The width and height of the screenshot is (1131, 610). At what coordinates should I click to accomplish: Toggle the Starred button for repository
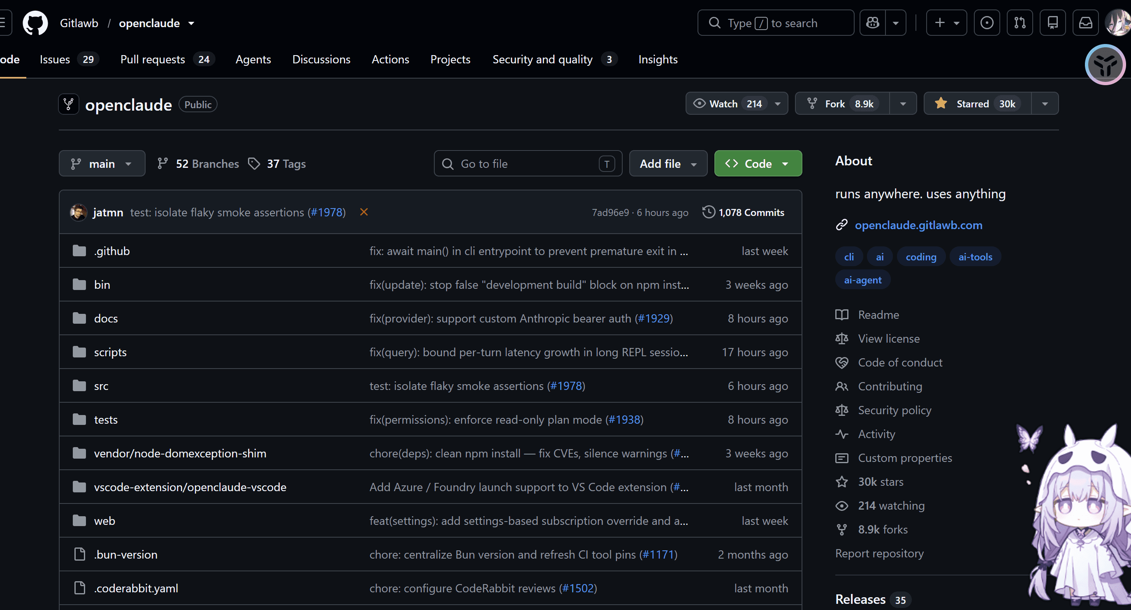[977, 104]
